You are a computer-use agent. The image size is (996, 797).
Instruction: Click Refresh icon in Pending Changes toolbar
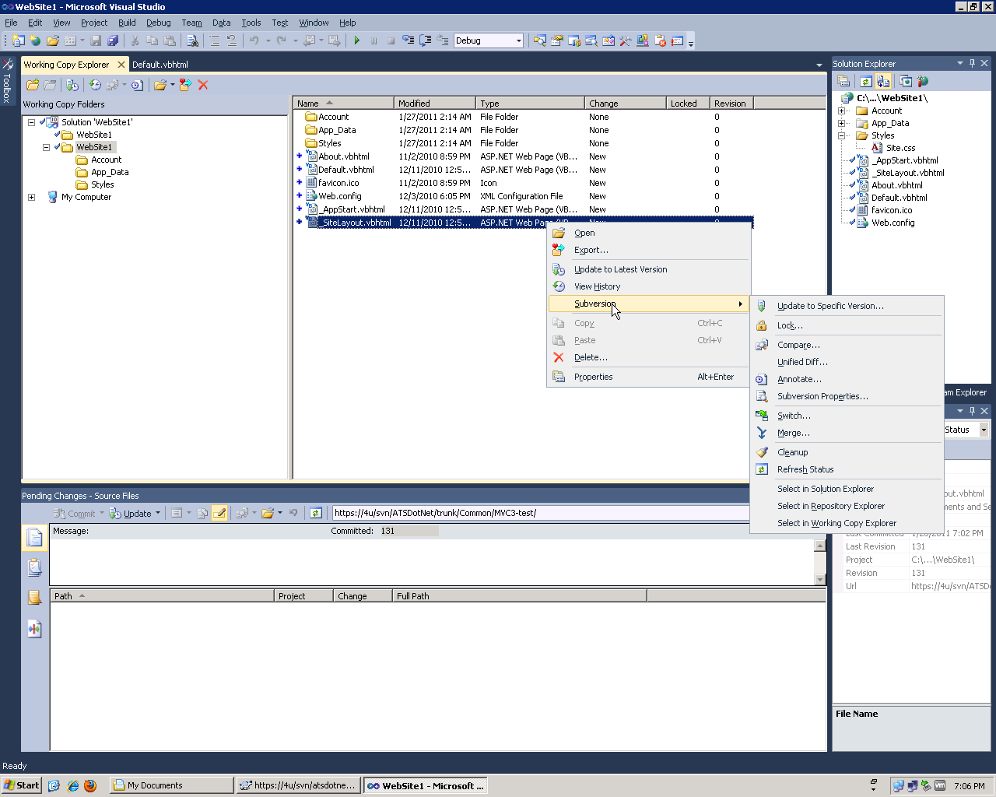(x=316, y=513)
